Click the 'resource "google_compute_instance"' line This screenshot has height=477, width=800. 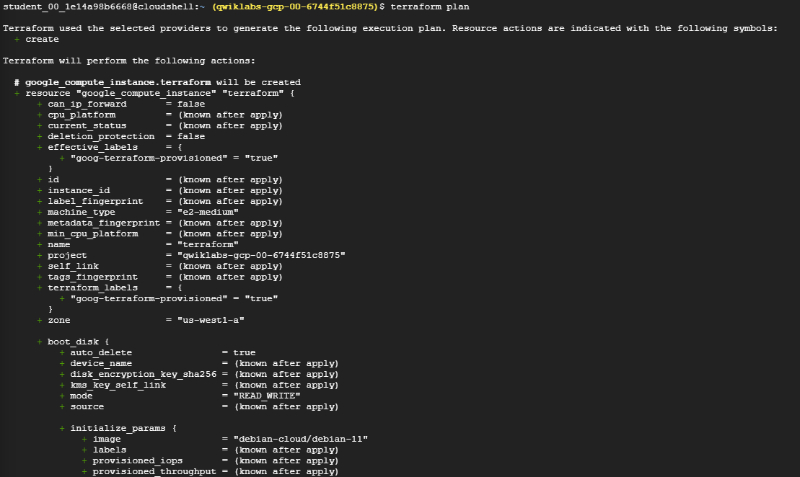tap(154, 93)
